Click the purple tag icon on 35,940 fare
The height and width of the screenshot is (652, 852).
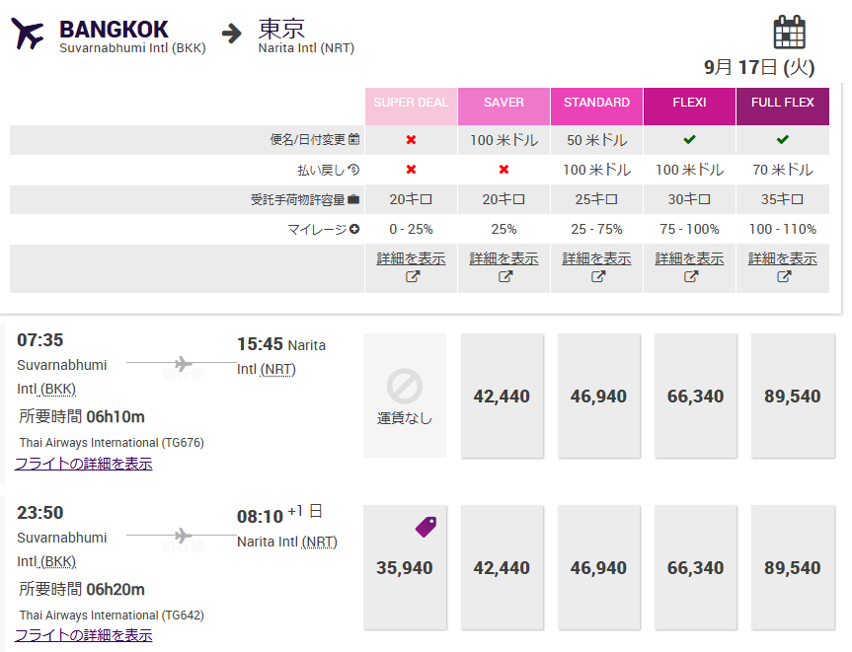click(x=426, y=527)
